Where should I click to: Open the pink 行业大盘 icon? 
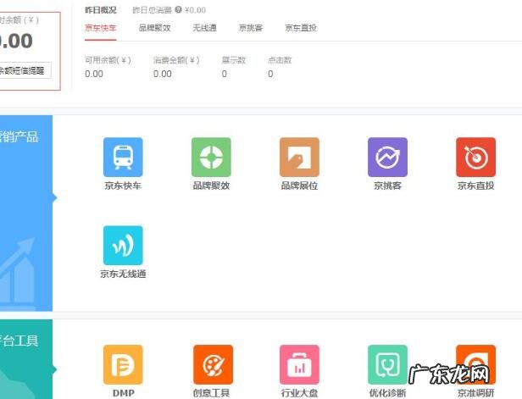click(299, 365)
